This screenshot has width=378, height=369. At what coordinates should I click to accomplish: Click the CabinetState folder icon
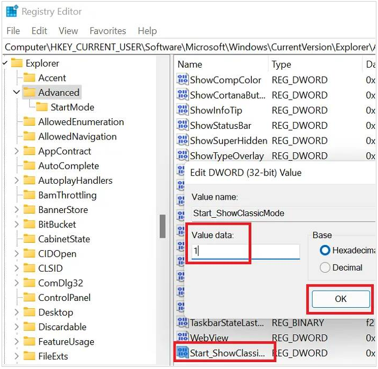pos(29,239)
